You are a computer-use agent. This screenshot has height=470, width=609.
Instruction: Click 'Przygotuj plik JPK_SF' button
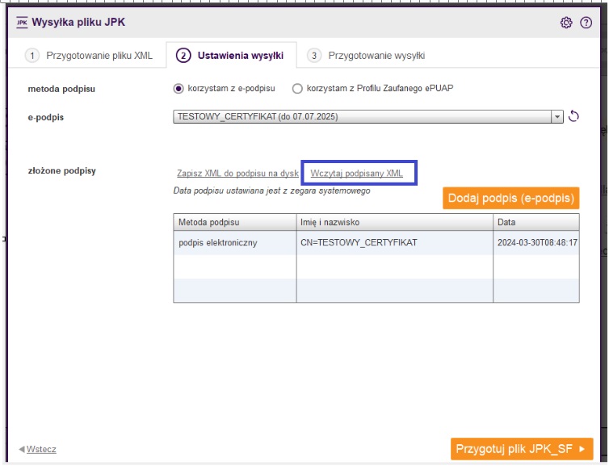coord(522,449)
